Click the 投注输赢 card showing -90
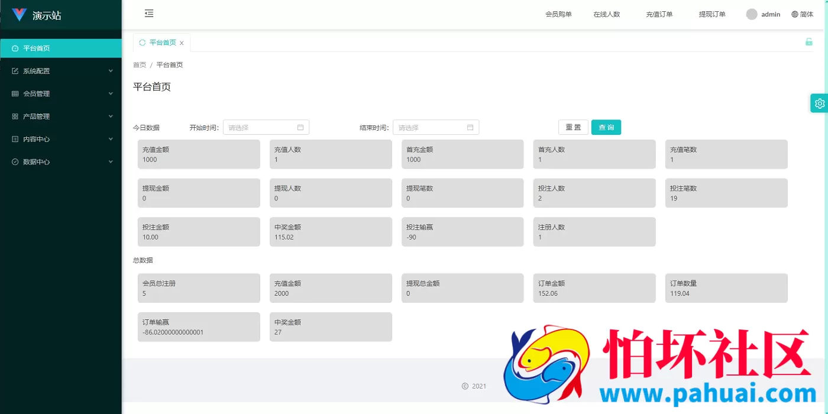The height and width of the screenshot is (414, 828). tap(462, 232)
